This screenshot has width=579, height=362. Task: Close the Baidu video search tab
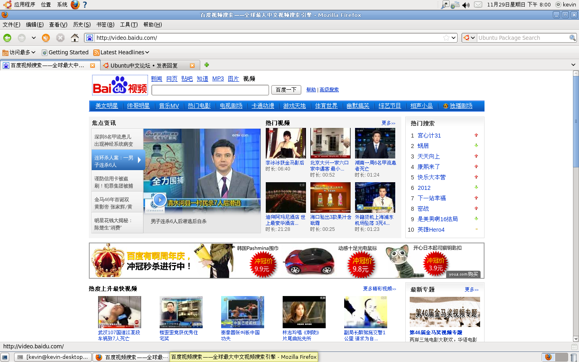[92, 66]
